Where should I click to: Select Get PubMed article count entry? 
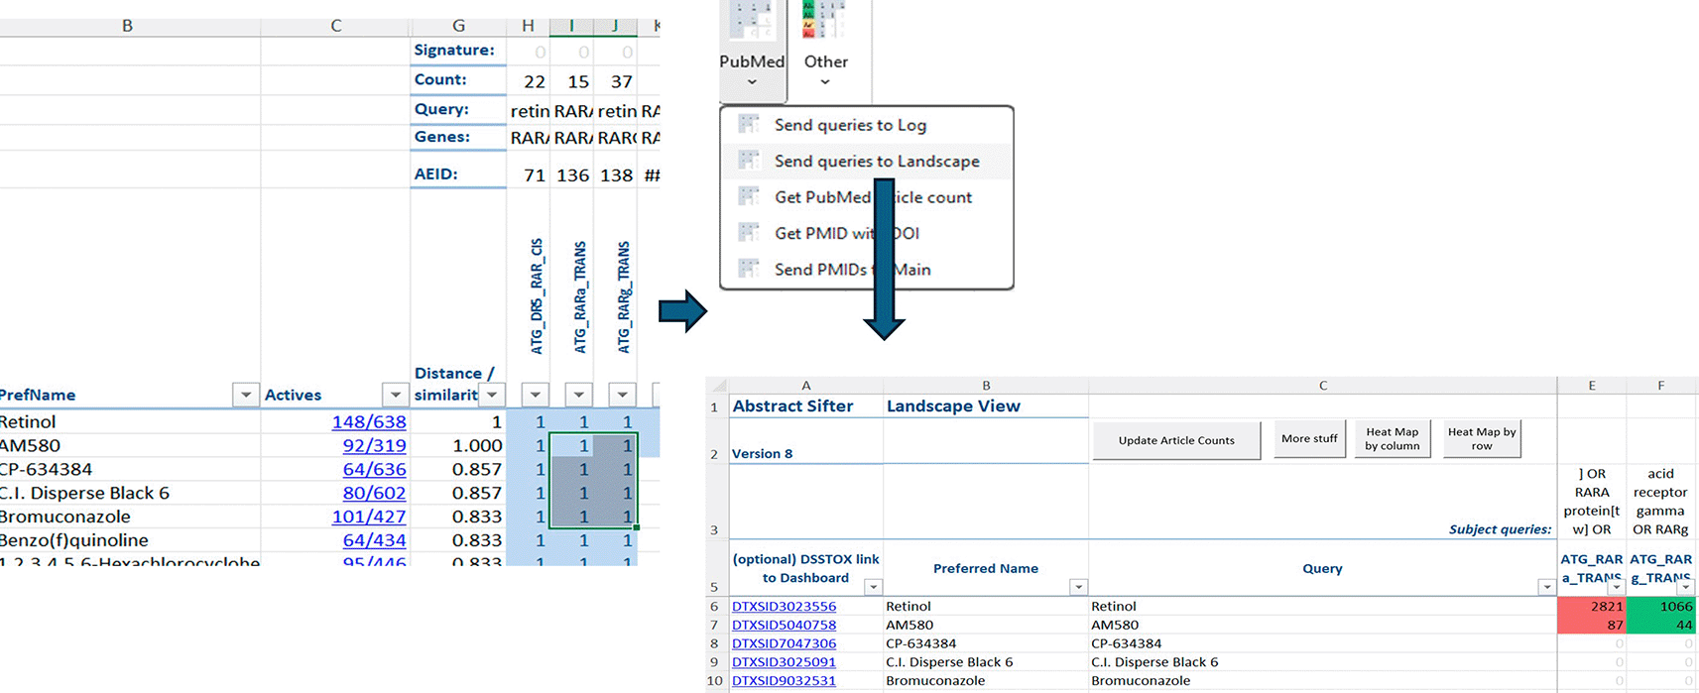pos(866,197)
